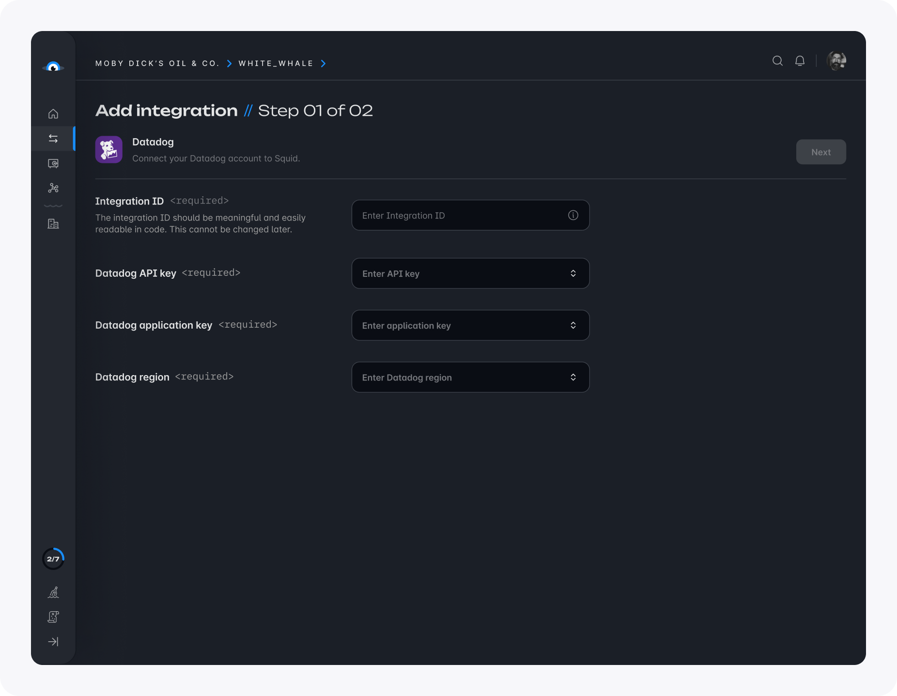Open the secrets vault icon in sidebar
Screen dimensions: 897x696
point(53,163)
